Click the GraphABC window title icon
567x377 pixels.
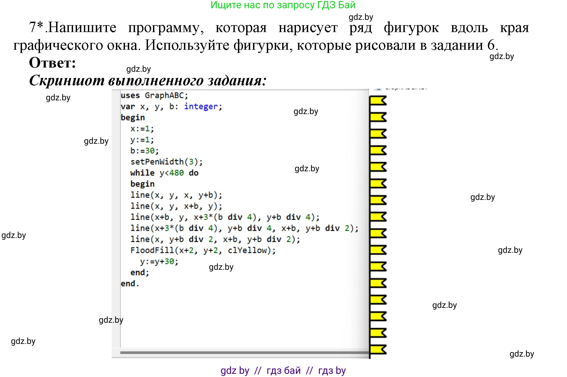378,89
